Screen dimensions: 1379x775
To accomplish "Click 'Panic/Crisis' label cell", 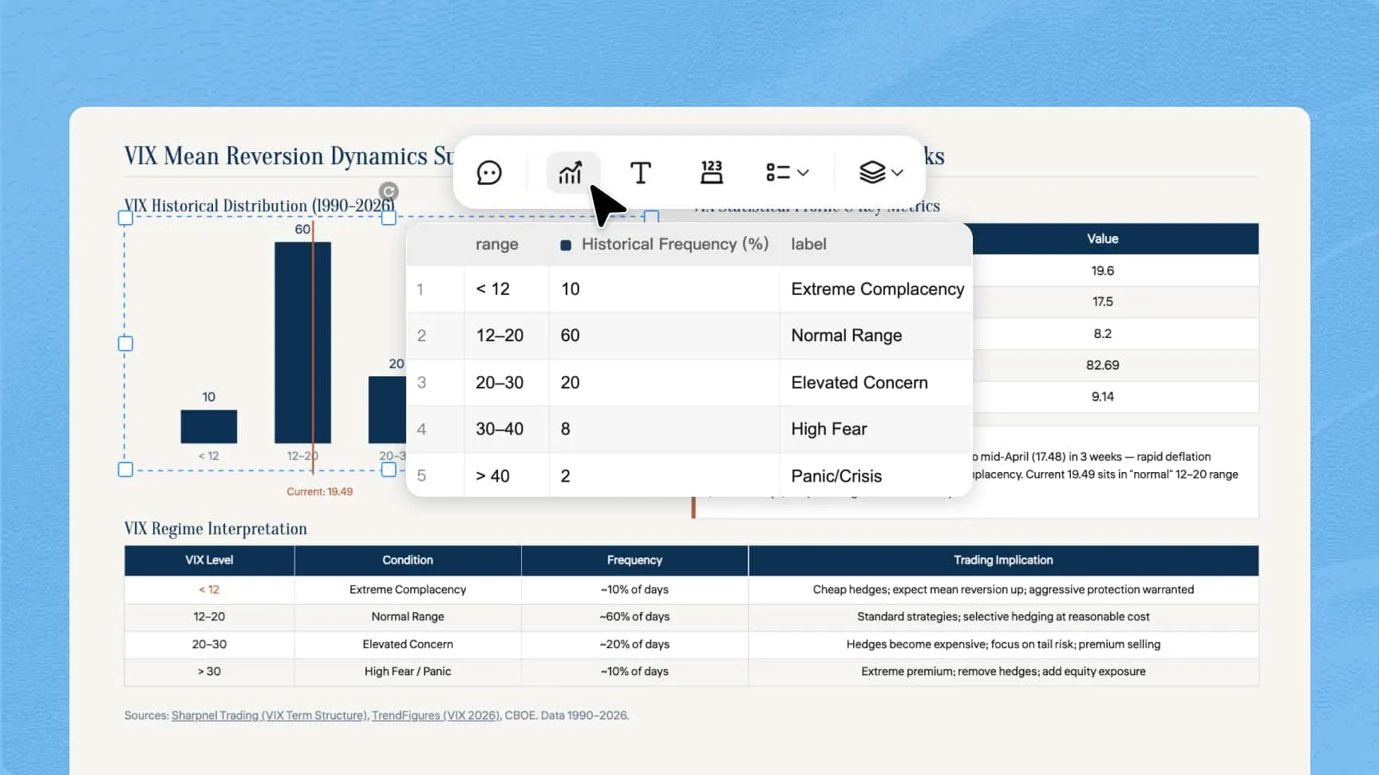I will 875,476.
